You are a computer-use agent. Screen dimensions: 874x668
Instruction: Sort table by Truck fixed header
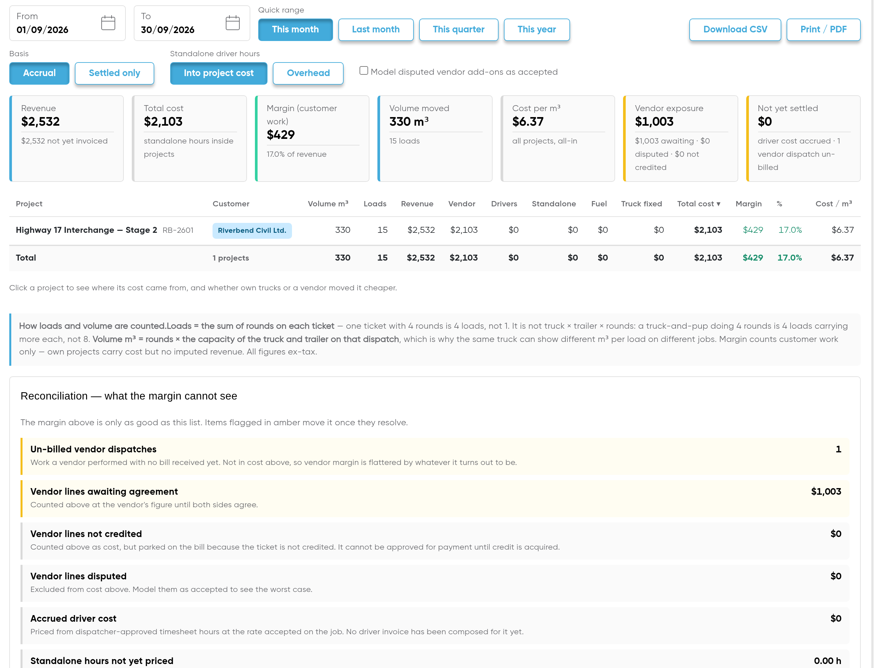click(x=642, y=204)
